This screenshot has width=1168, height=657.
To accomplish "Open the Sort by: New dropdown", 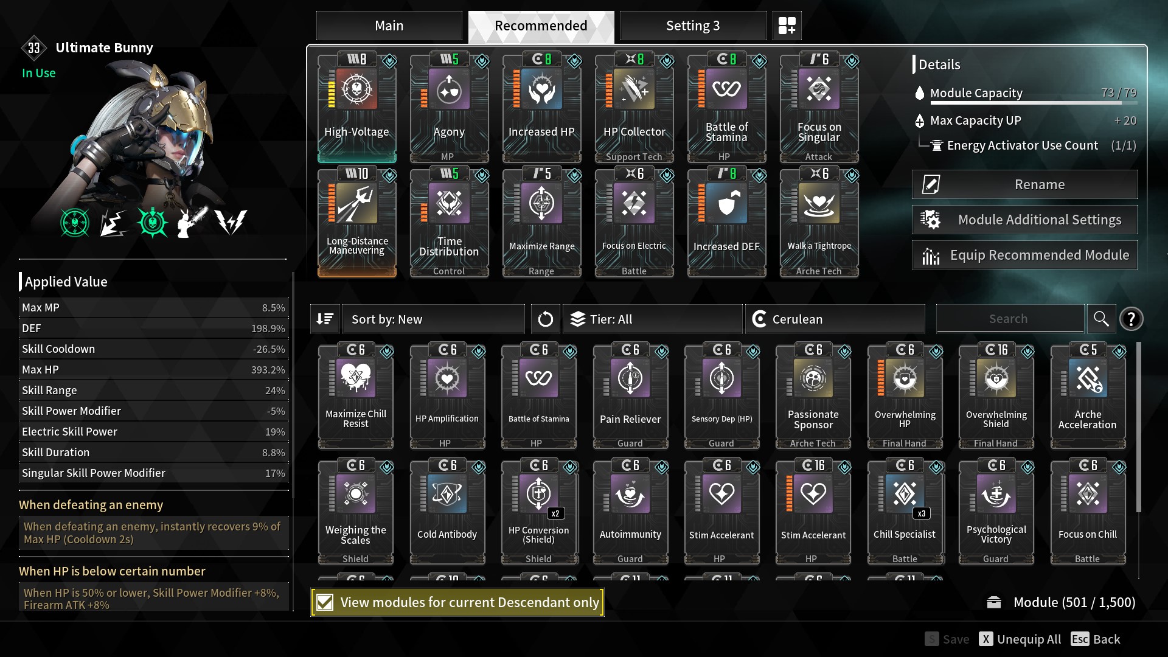I will click(433, 319).
